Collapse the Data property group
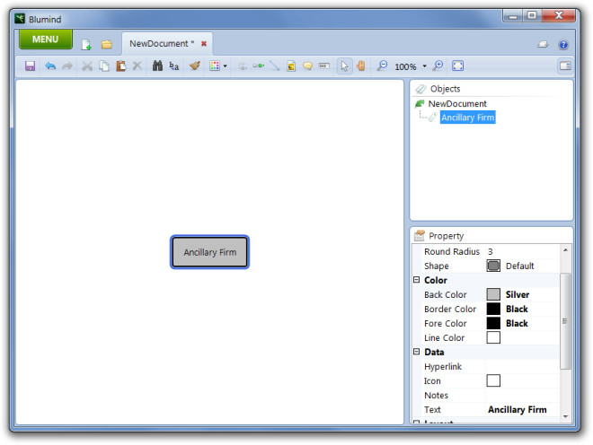 416,352
